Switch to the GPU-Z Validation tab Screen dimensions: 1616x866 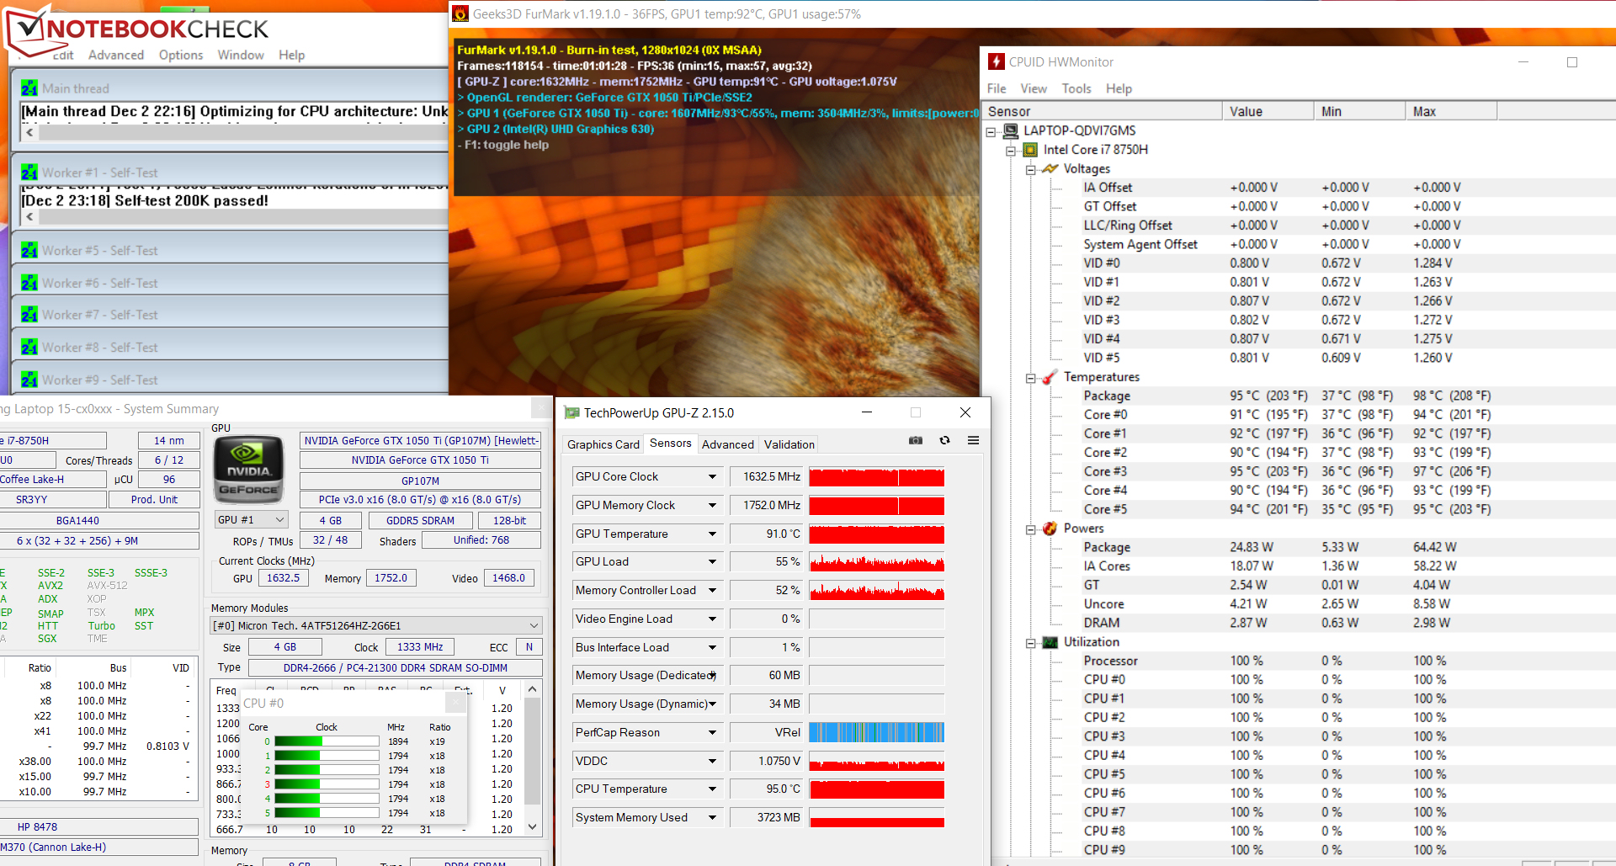click(x=789, y=444)
